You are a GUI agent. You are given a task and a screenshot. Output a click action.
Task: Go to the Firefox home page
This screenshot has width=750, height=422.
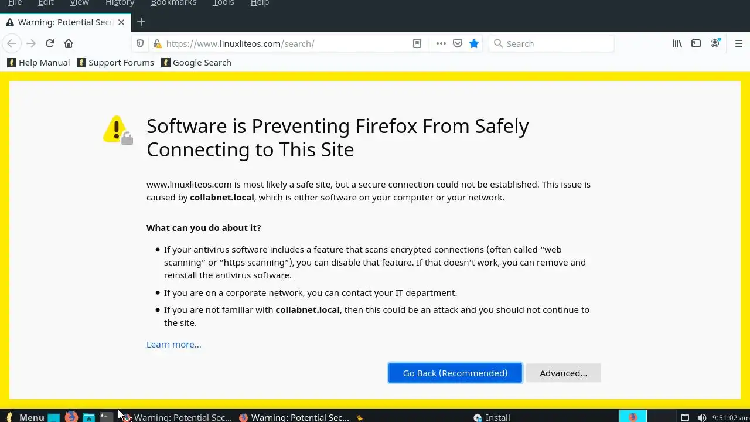(x=69, y=43)
